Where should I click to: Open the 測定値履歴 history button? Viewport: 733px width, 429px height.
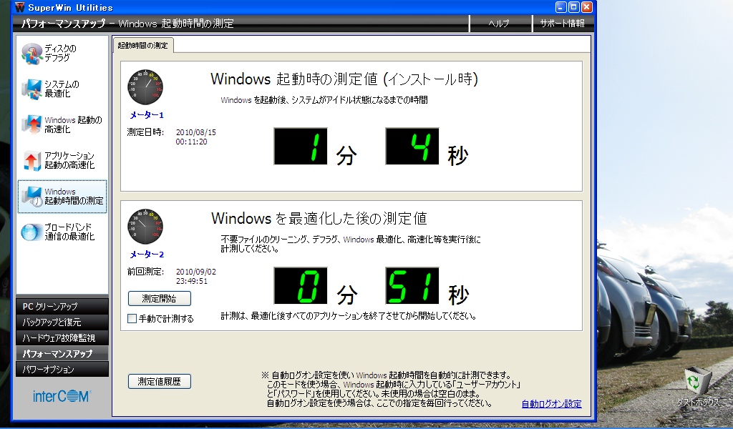[160, 381]
